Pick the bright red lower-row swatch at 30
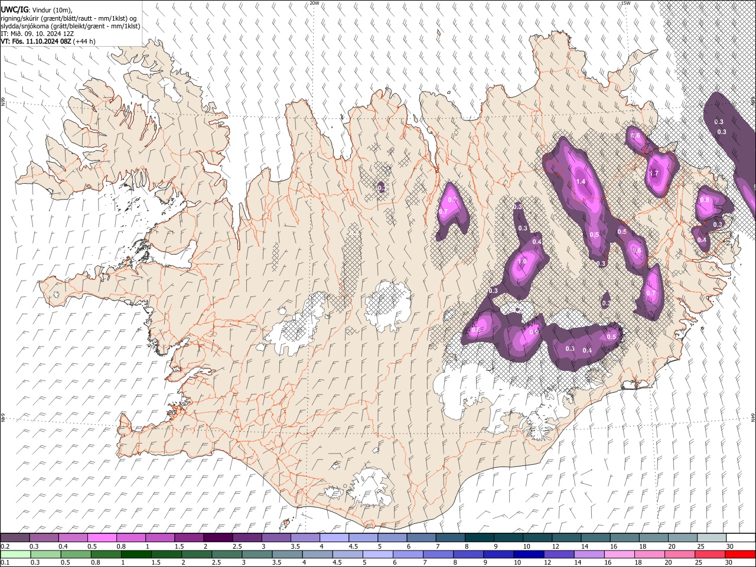 (740, 554)
